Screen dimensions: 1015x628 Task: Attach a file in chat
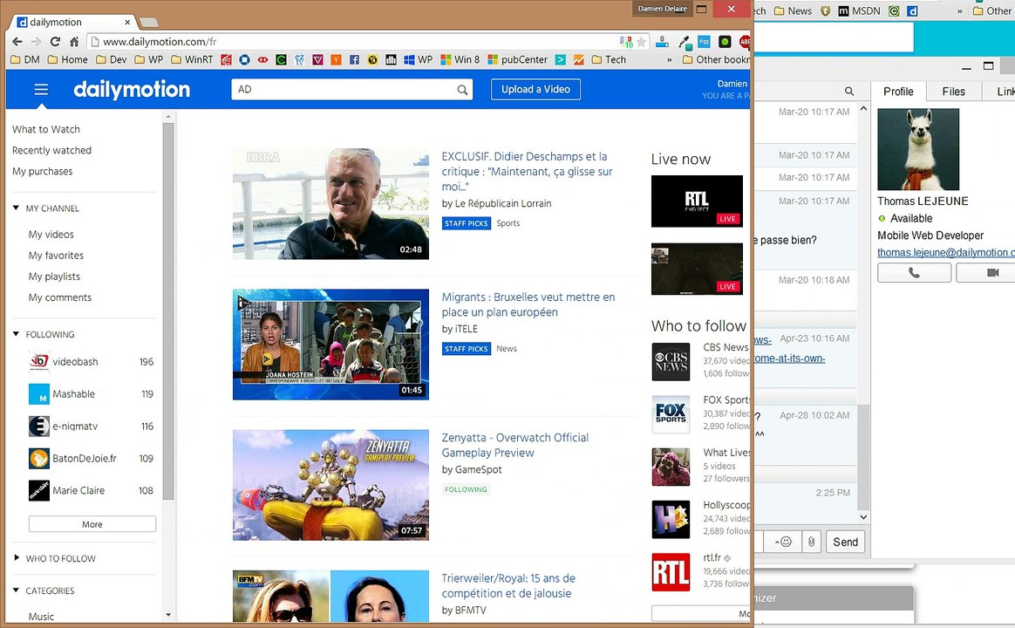(811, 542)
